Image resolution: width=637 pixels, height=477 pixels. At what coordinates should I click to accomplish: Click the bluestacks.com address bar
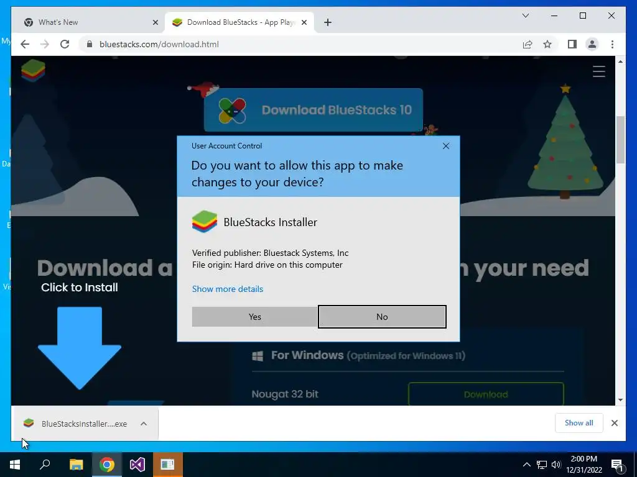300,44
